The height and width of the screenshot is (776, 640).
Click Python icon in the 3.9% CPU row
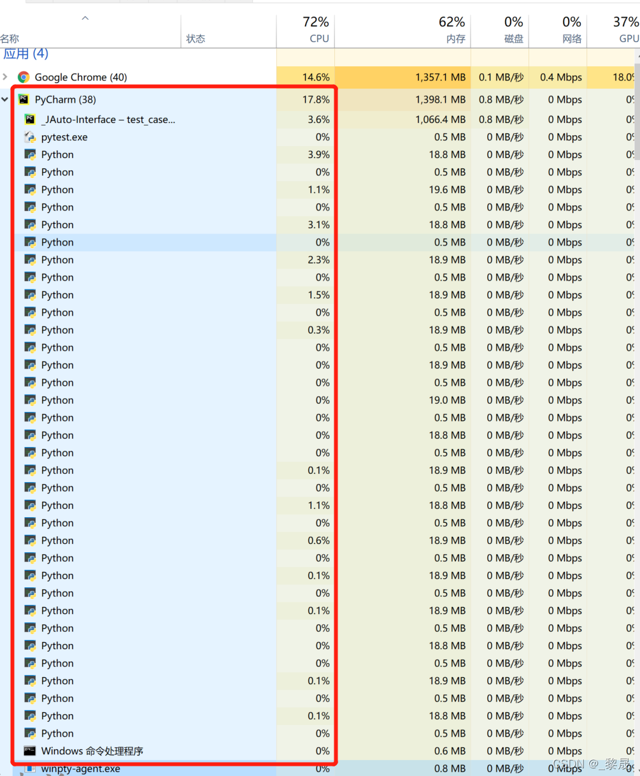coord(29,154)
